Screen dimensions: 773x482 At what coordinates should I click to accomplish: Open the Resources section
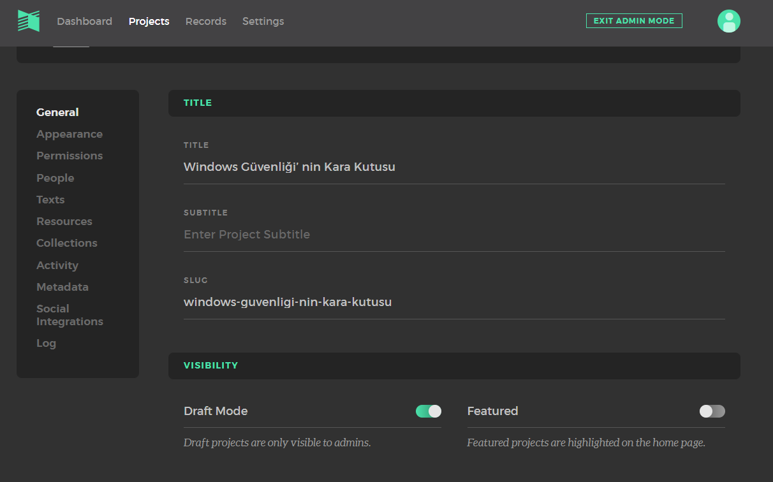coord(64,221)
